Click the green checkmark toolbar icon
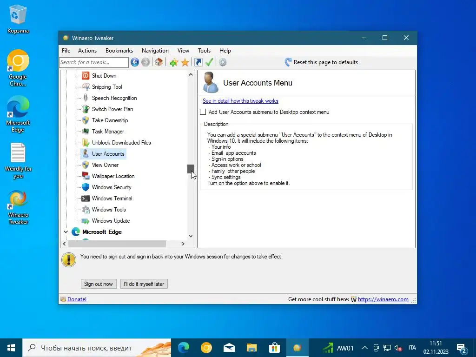This screenshot has height=357, width=476. tap(209, 62)
